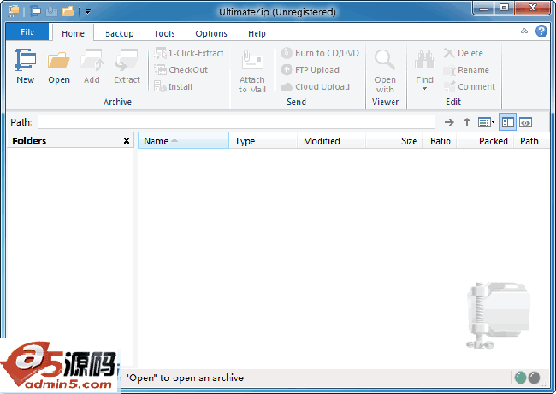Screen dimensions: 556x394
Task: Go up one folder level arrow
Action: click(467, 122)
